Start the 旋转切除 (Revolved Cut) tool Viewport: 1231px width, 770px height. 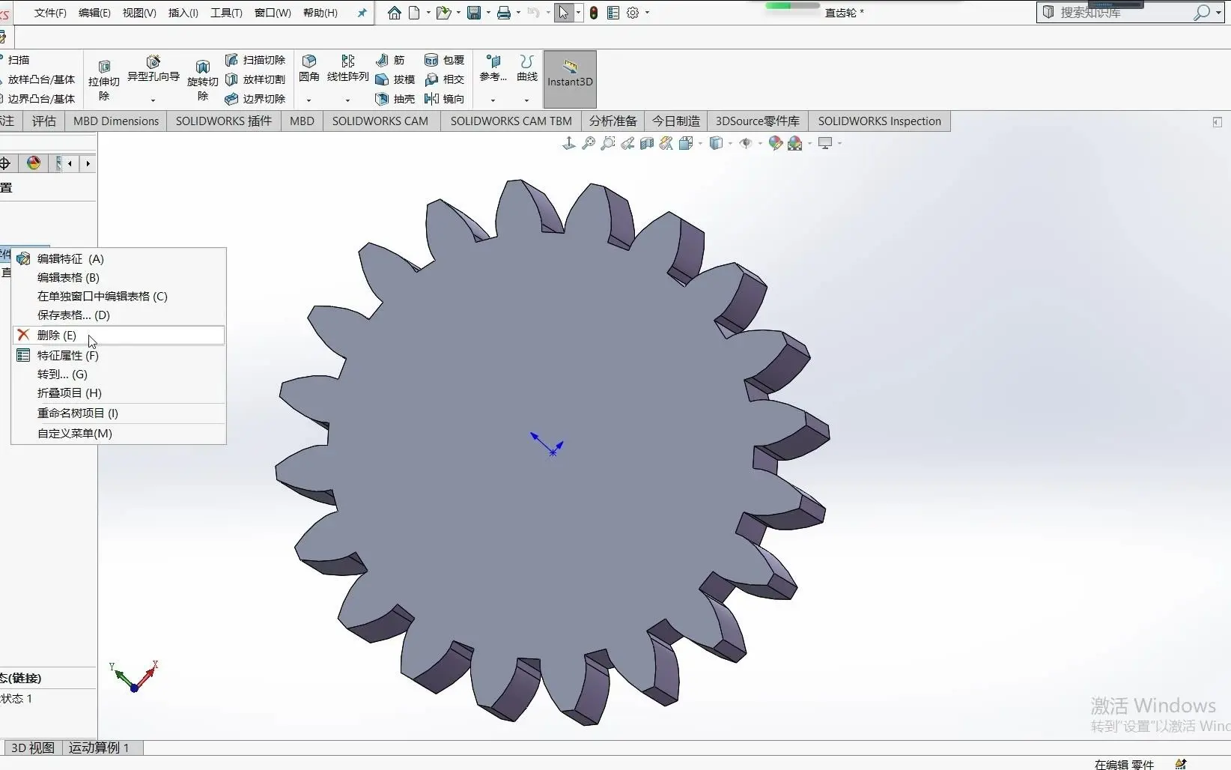202,81
